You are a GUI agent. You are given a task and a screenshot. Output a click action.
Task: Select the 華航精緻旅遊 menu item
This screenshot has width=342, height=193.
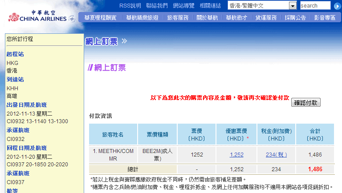142,18
